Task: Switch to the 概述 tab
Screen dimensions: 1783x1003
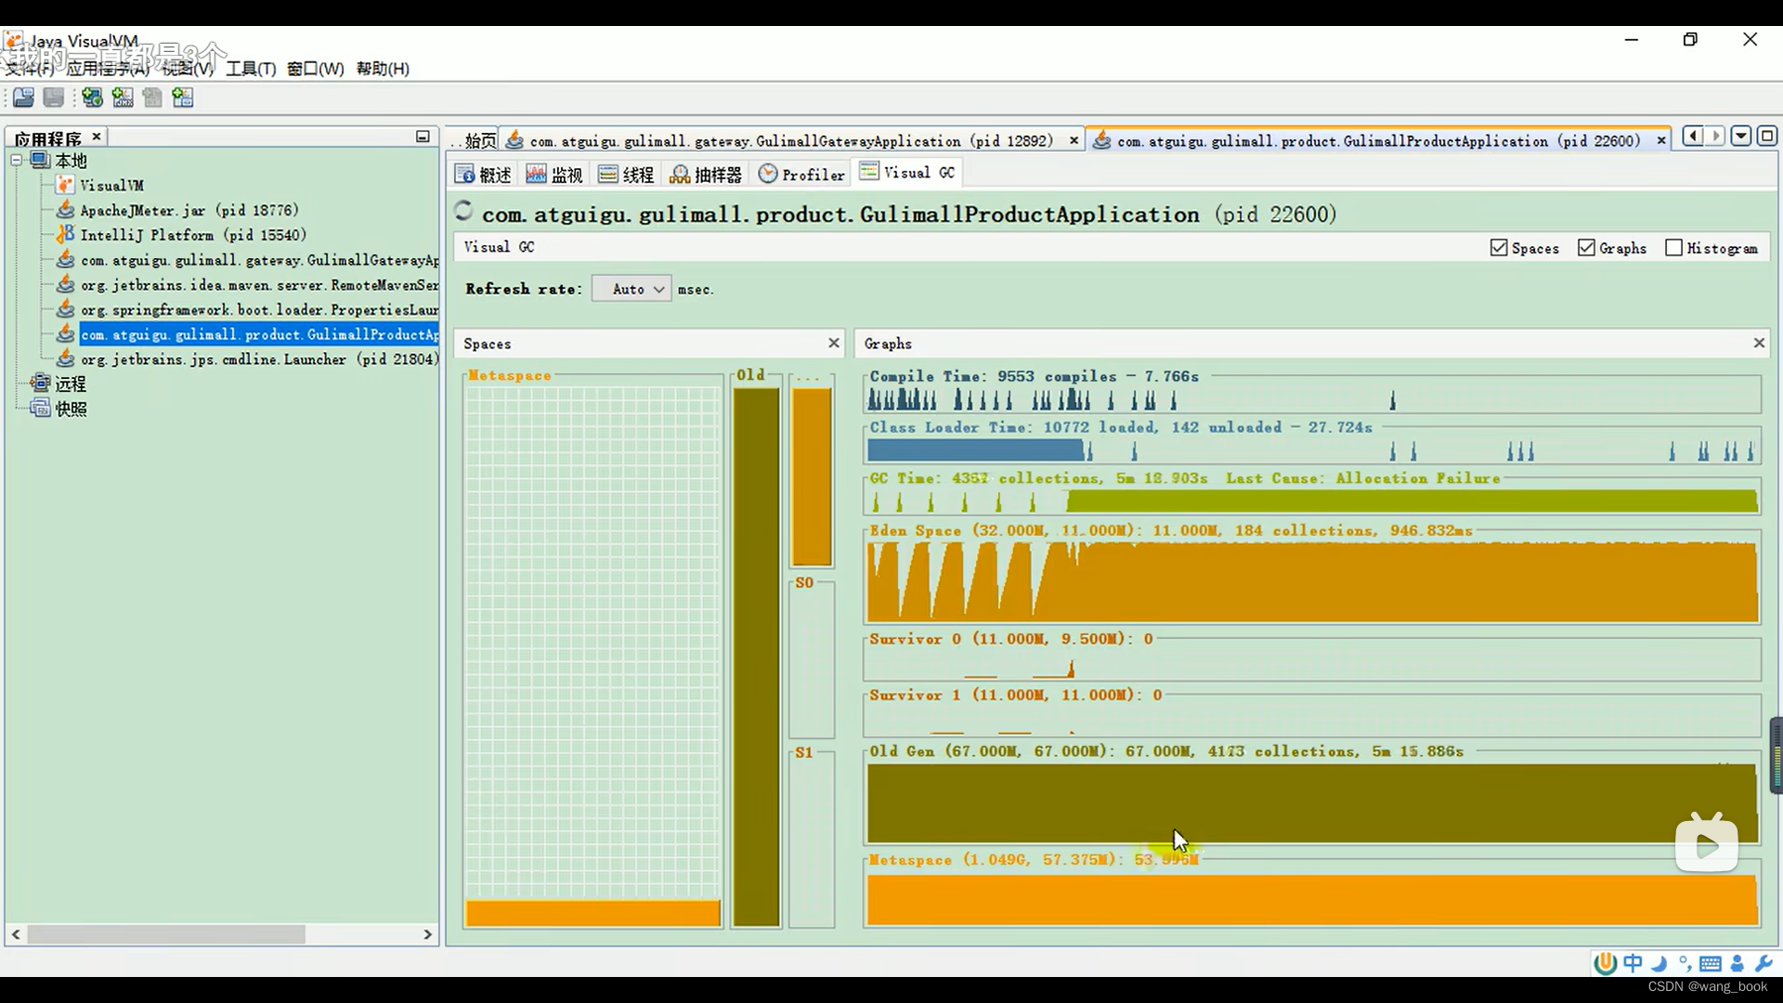Action: 483,175
